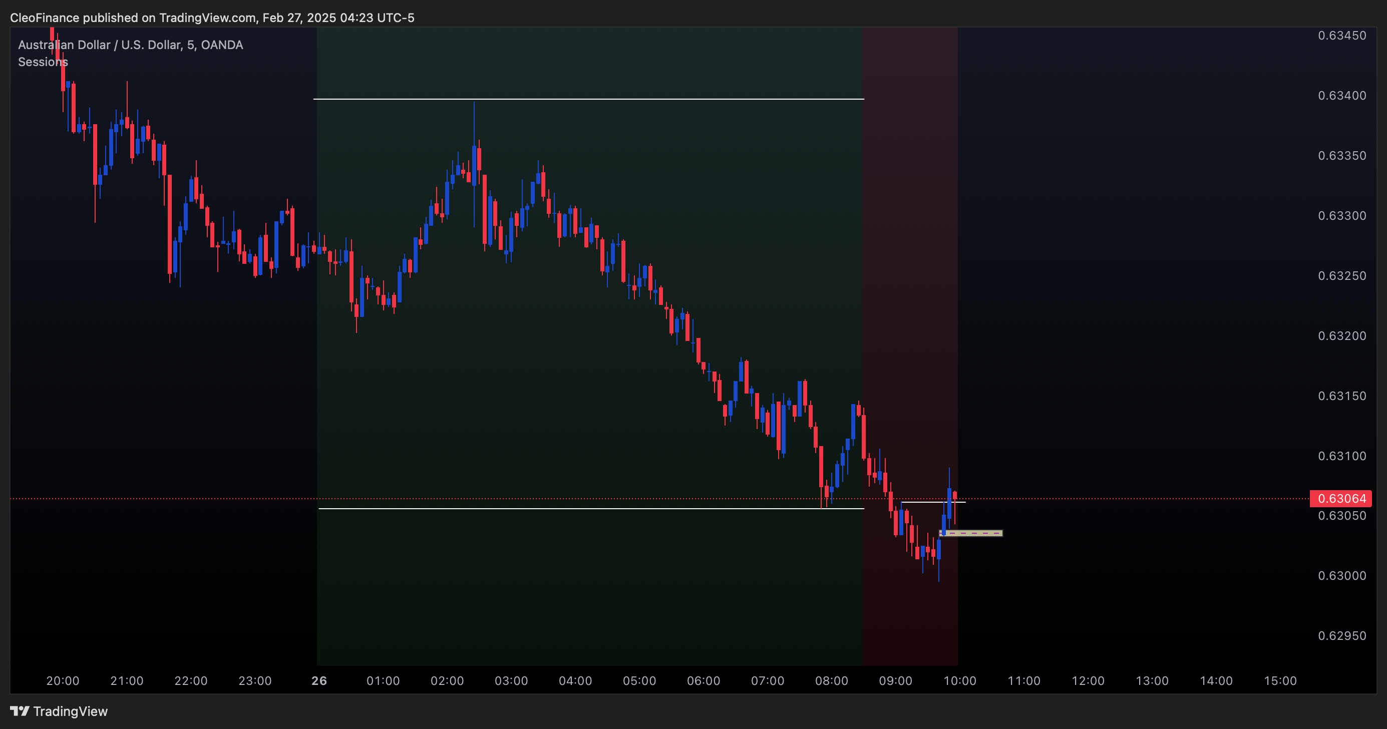Click the 0.63150 price axis label

coord(1342,396)
